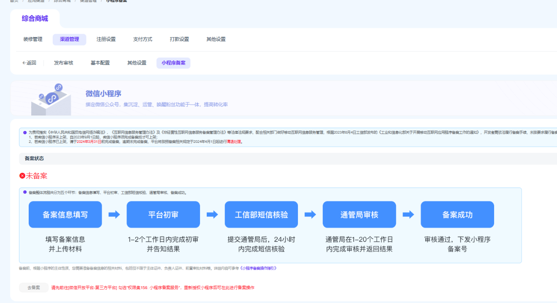Open the 发布审核 sub-tab
The height and width of the screenshot is (303, 557).
pyautogui.click(x=64, y=63)
